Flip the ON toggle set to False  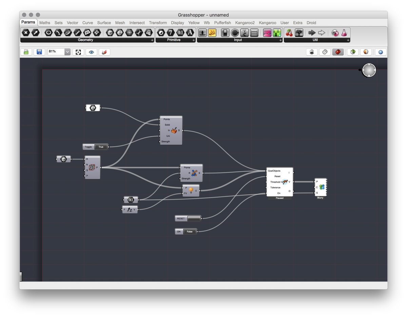[x=190, y=232]
